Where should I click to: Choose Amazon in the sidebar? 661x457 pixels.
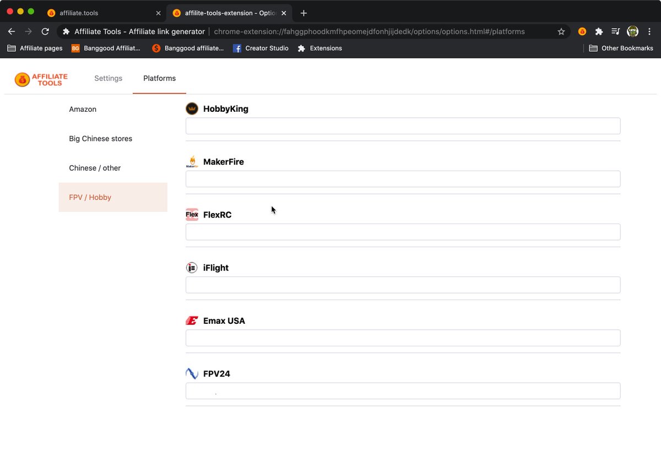click(x=113, y=109)
